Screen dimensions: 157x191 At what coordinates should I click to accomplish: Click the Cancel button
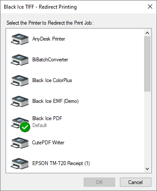click(x=135, y=182)
